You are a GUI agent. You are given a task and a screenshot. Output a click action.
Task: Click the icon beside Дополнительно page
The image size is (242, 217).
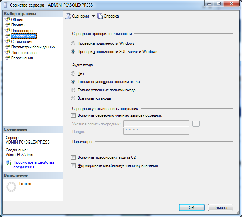tap(7, 53)
